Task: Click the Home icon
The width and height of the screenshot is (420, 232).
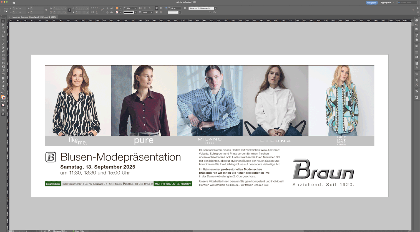Action: [14, 2]
